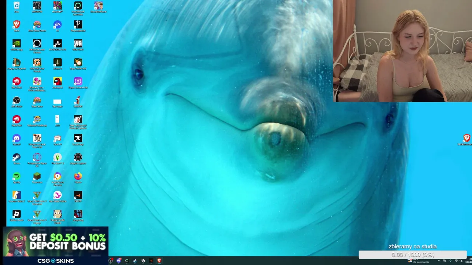472x265 pixels.
Task: Launch the OBS Studio desktop shortcut
Action: pos(16,102)
